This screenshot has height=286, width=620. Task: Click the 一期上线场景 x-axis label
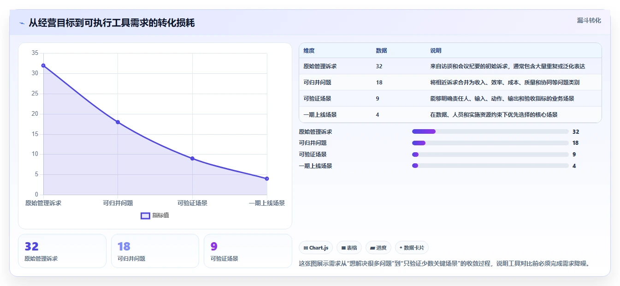coord(266,203)
